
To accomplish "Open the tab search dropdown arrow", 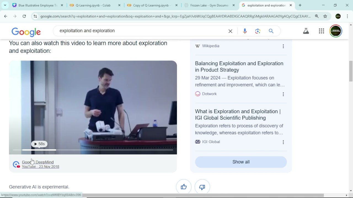I will (x=5, y=5).
